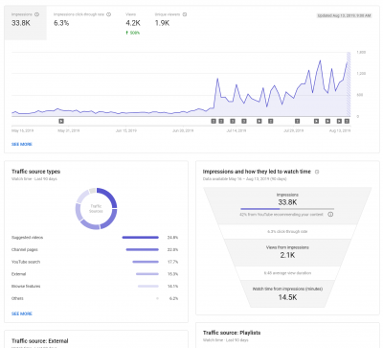Click the External traffic source bar

[147, 274]
